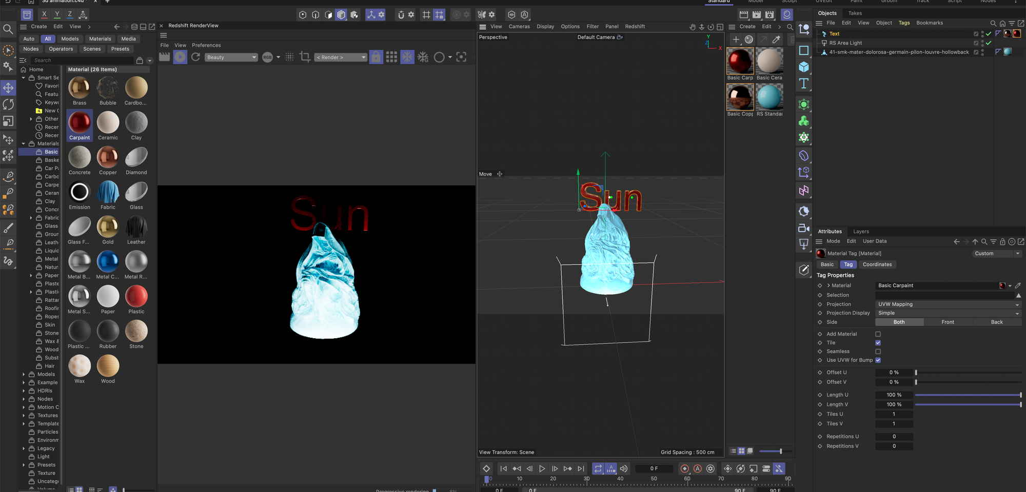Screen dimensions: 1026x492
Task: Click the Text spline tool icon
Action: tap(804, 84)
